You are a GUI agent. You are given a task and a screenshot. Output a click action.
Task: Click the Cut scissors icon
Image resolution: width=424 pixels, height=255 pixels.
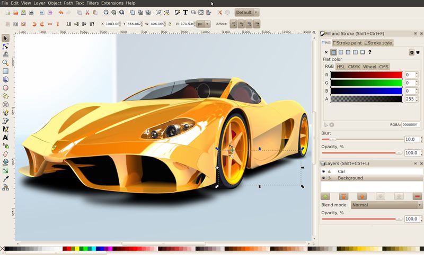(x=87, y=12)
